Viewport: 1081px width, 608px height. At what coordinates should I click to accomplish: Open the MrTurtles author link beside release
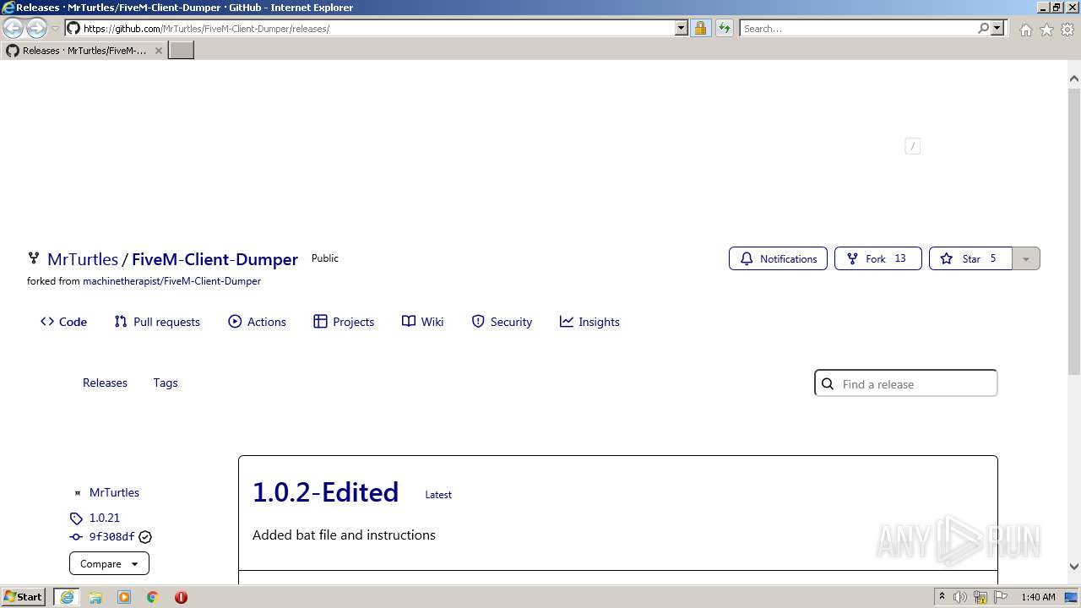click(114, 492)
